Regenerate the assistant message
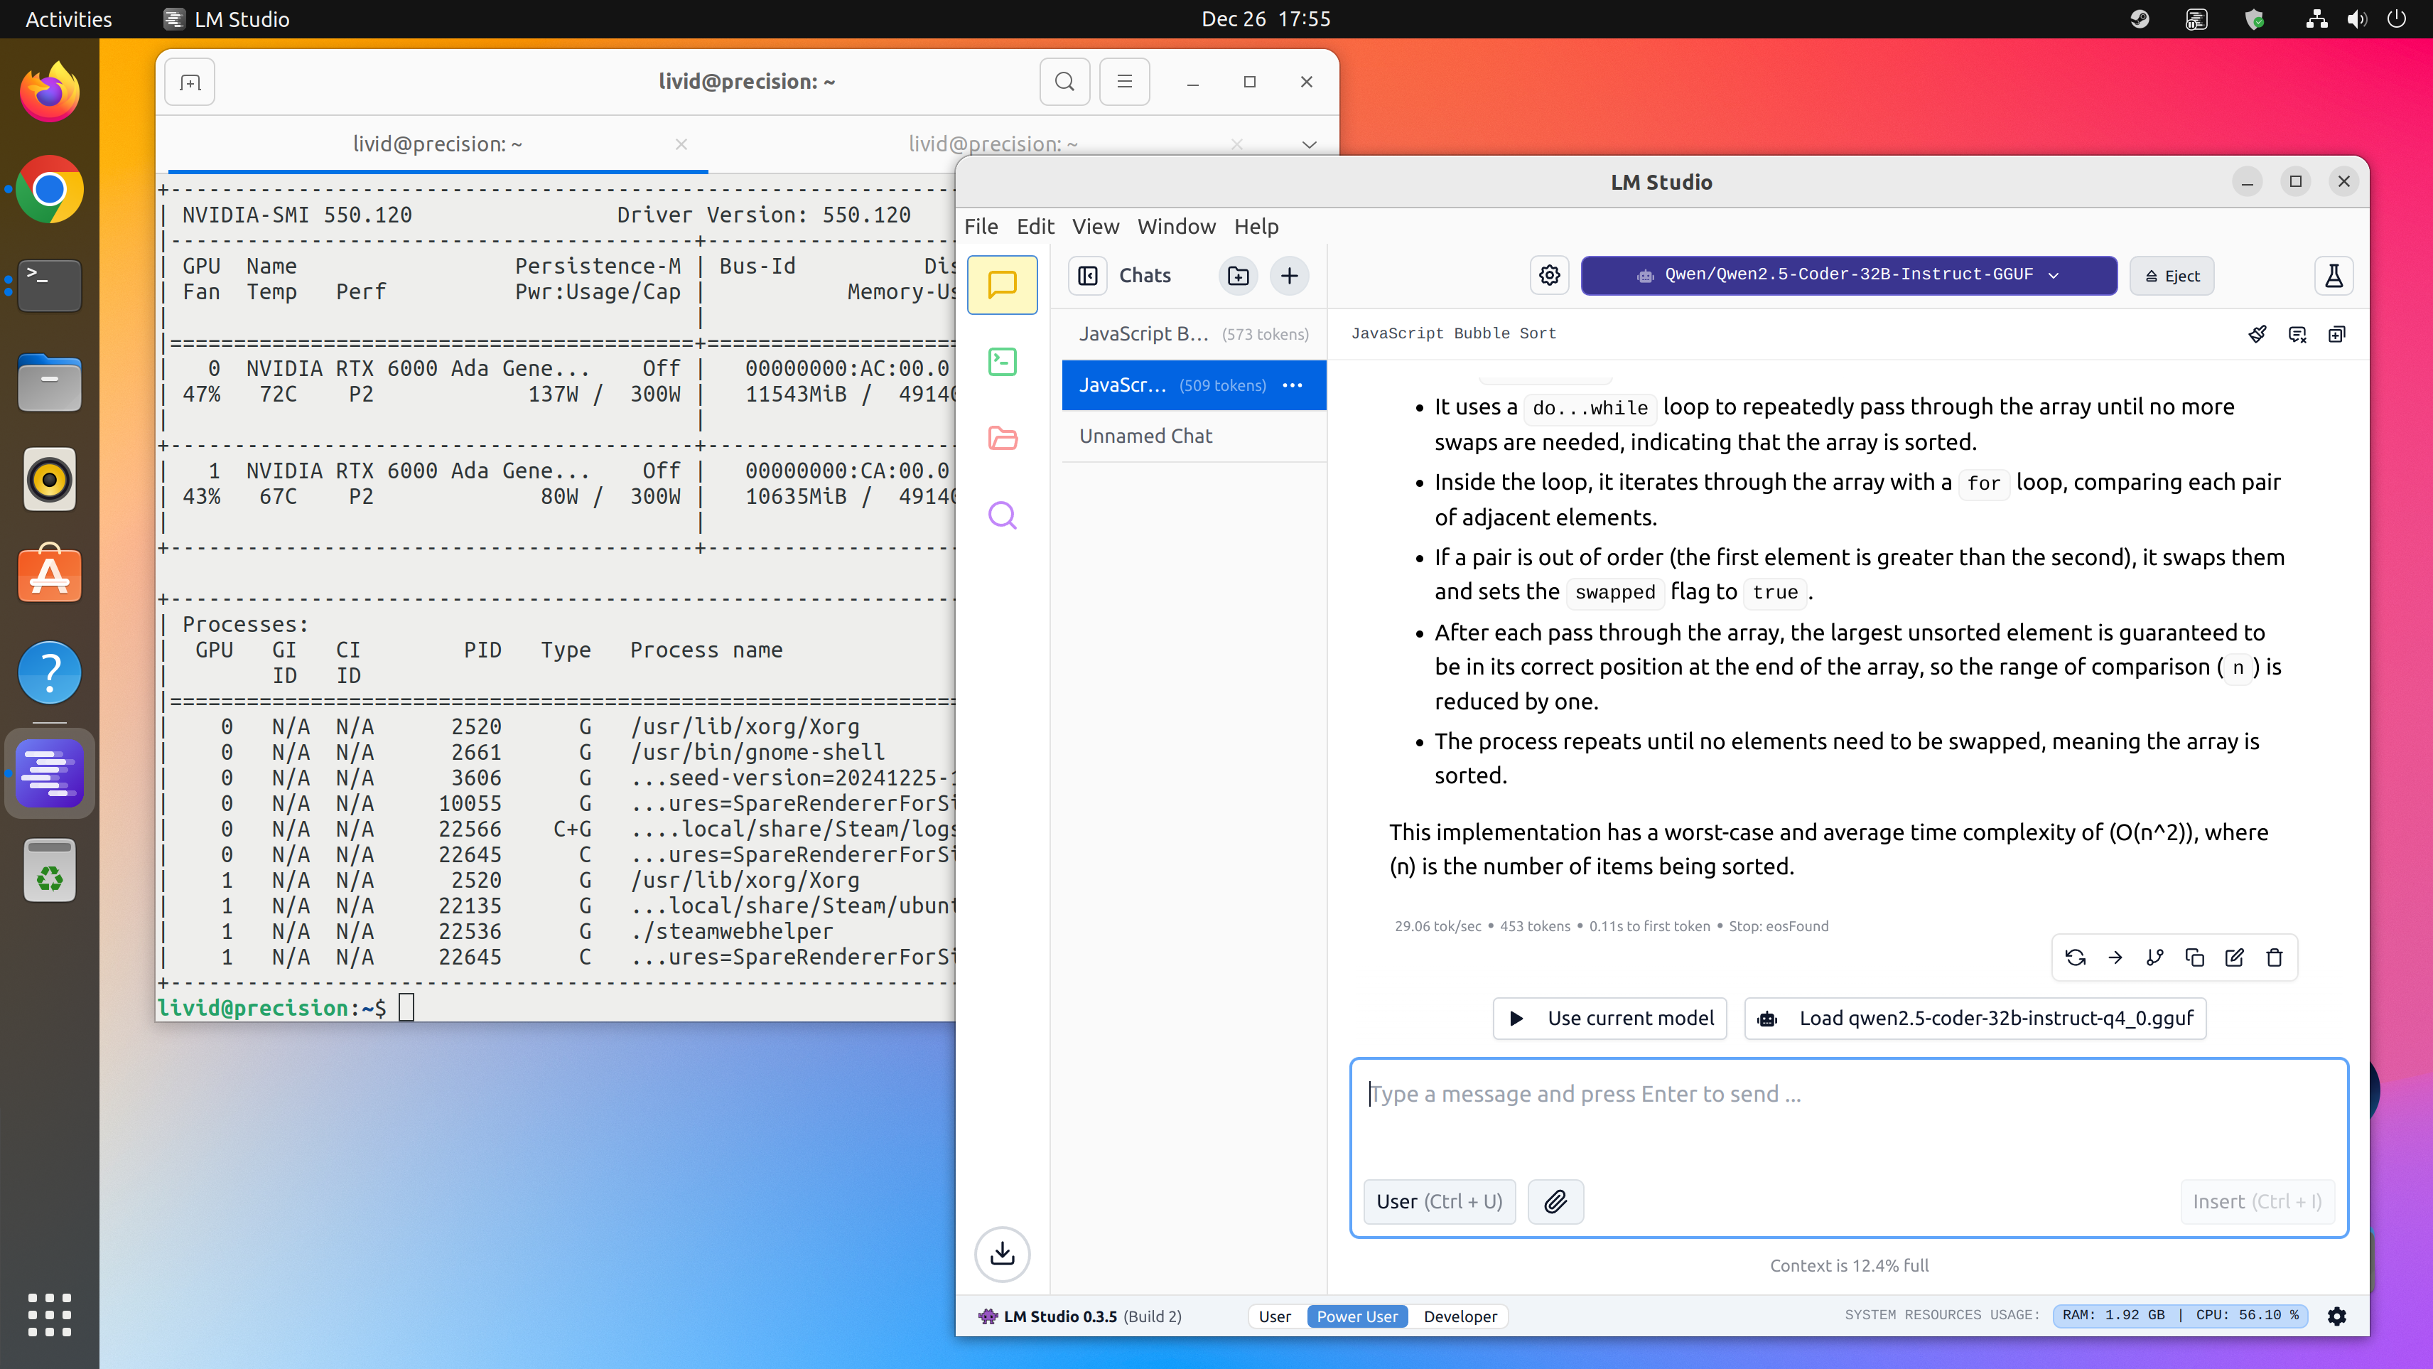The image size is (2433, 1369). coord(2075,958)
